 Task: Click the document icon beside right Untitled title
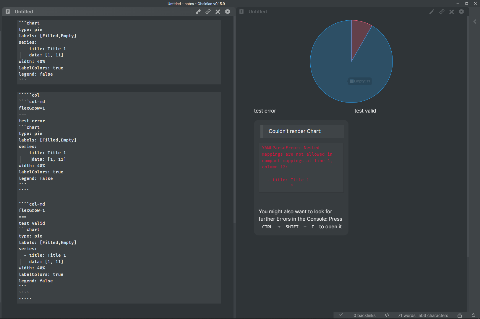[241, 12]
